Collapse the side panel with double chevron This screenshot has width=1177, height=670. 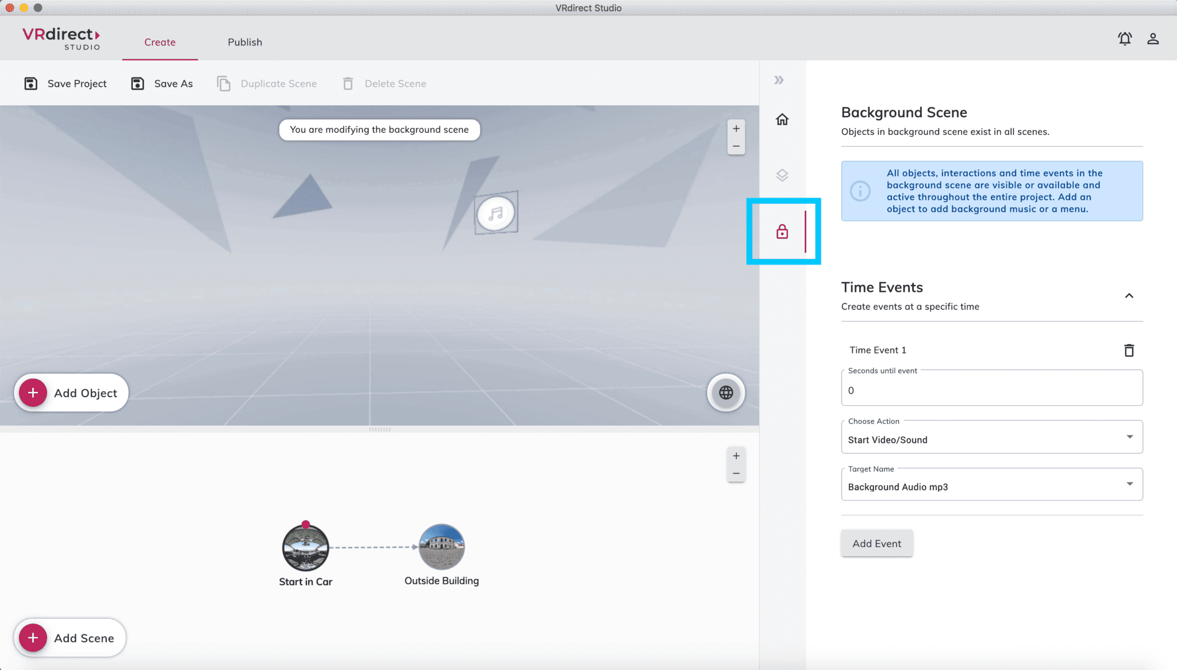pyautogui.click(x=779, y=80)
